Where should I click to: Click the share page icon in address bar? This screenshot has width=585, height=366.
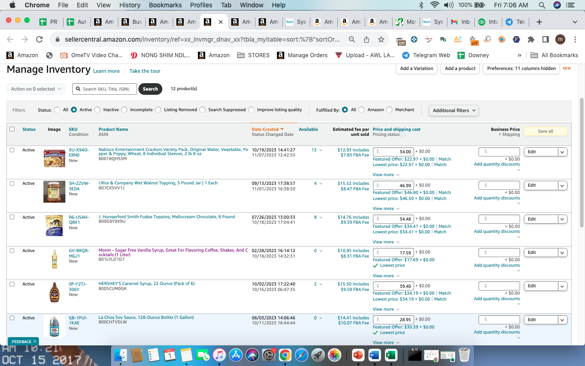click(366, 39)
